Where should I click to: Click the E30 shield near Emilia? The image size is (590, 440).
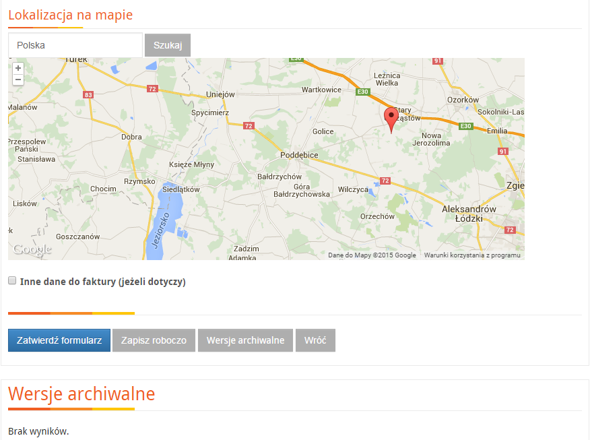466,126
